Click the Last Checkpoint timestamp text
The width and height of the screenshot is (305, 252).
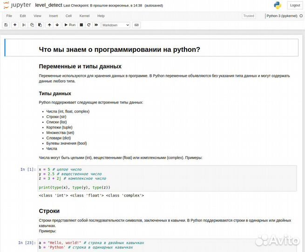click(103, 6)
